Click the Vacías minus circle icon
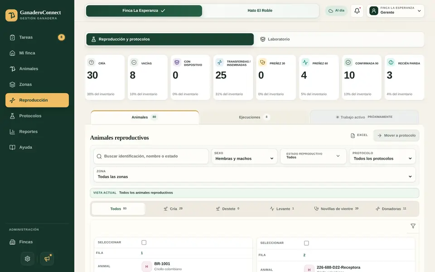This screenshot has height=272, width=435. 134,63
